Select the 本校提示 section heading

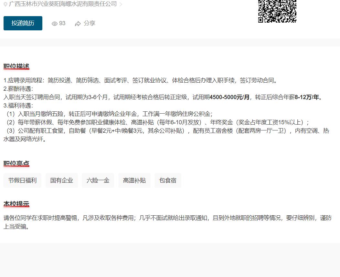click(16, 204)
